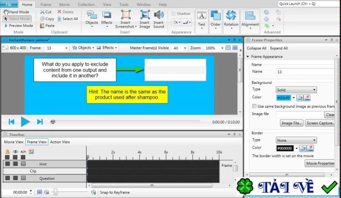
Task: Click Expand All in Frame Properties
Action: coord(279,48)
